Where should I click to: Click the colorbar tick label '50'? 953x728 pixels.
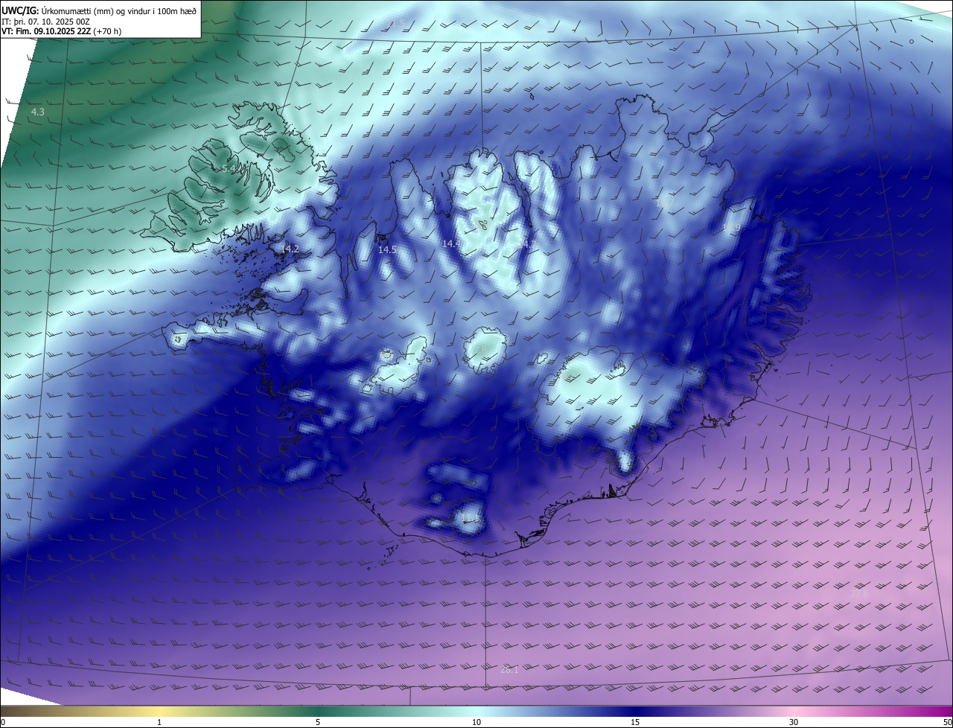pos(947,722)
